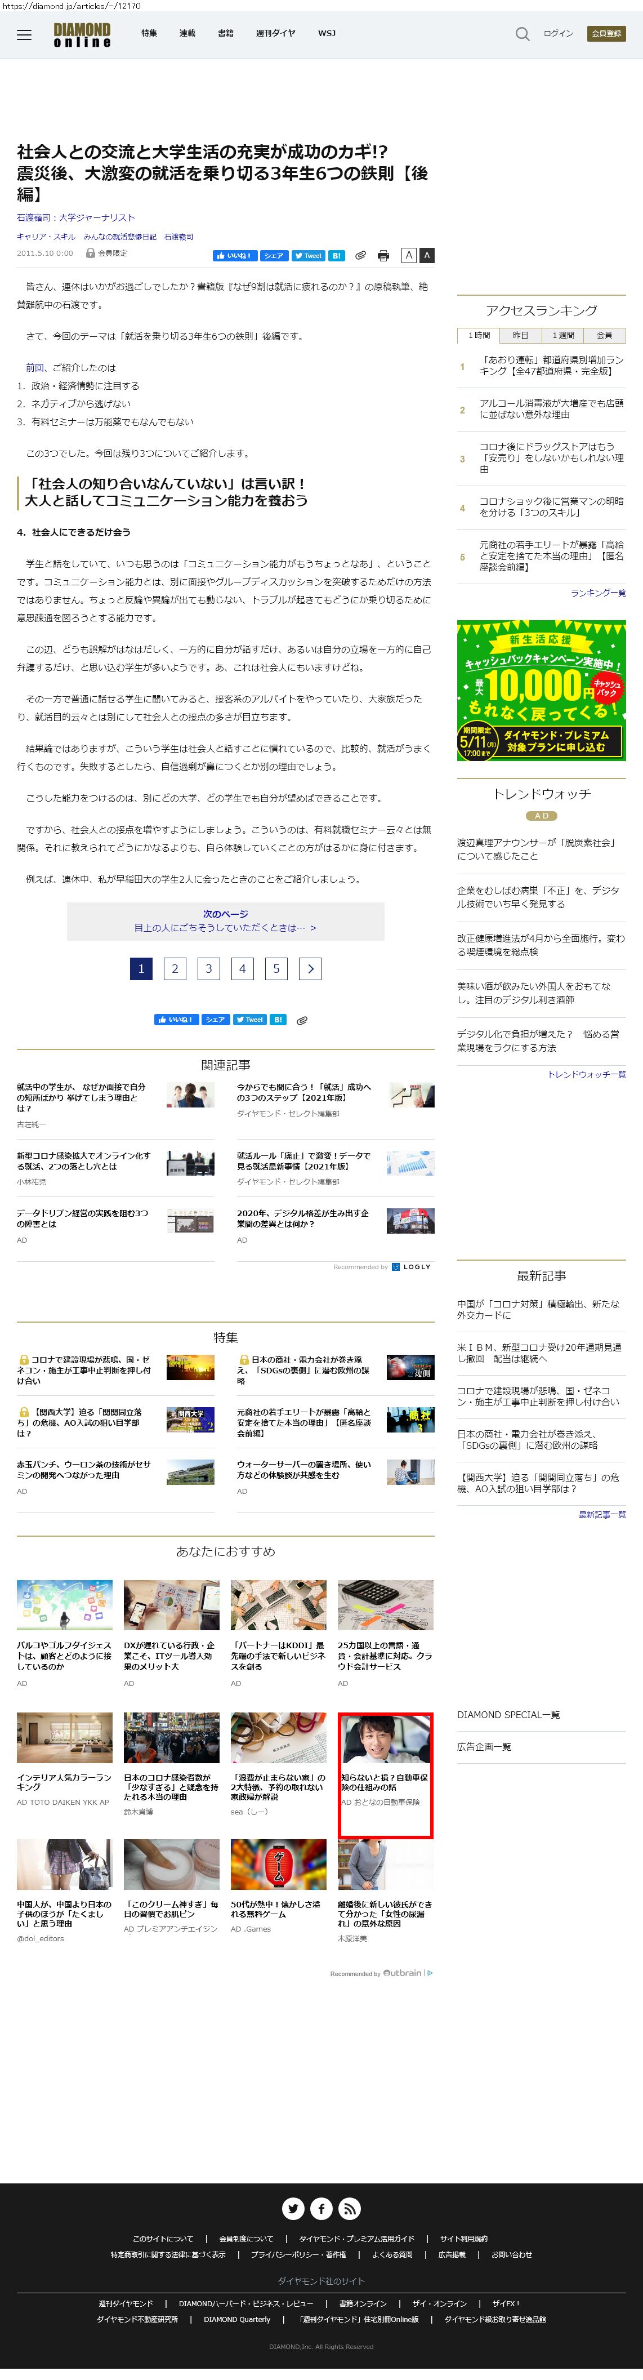Click the 会員登録 button
643x2380 pixels.
pos(606,33)
